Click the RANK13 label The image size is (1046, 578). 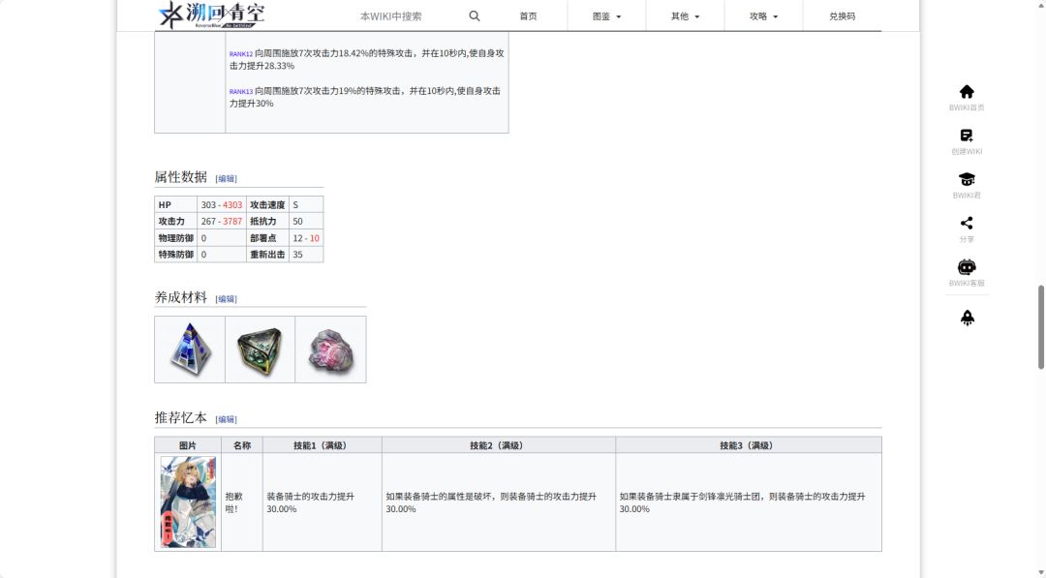click(x=241, y=91)
